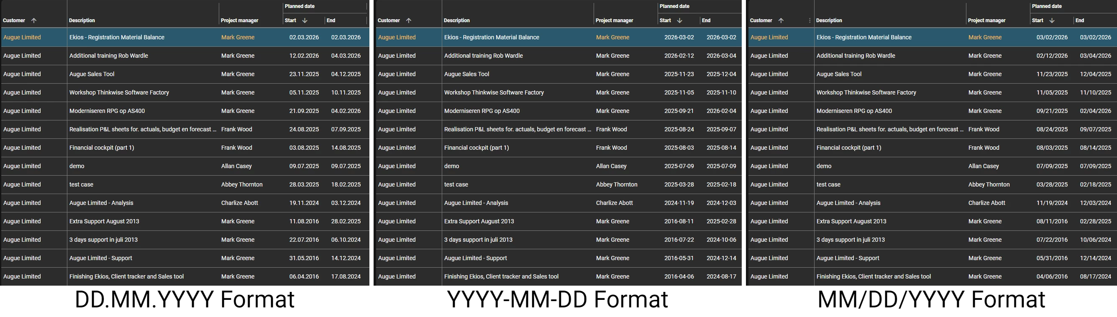
Task: Select the end date cell 14.08.2025
Action: pyautogui.click(x=346, y=148)
